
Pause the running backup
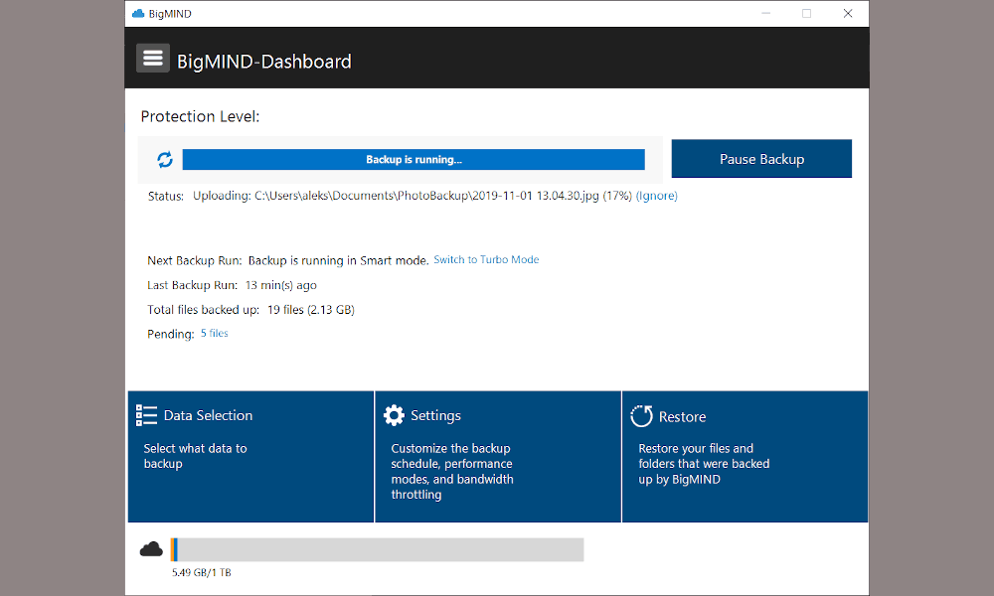pos(761,159)
